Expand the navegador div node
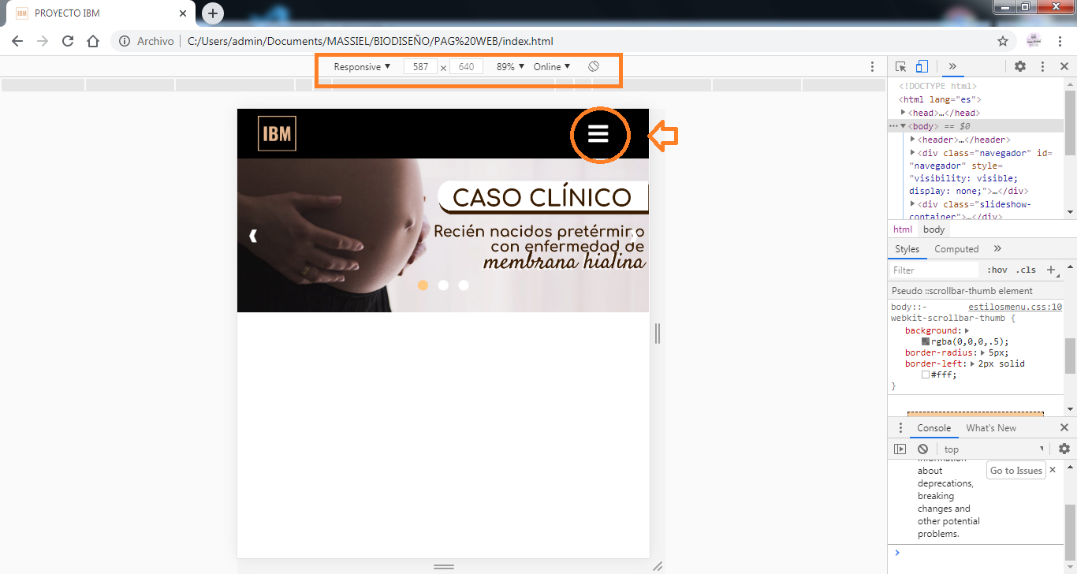1077x574 pixels. tap(913, 153)
